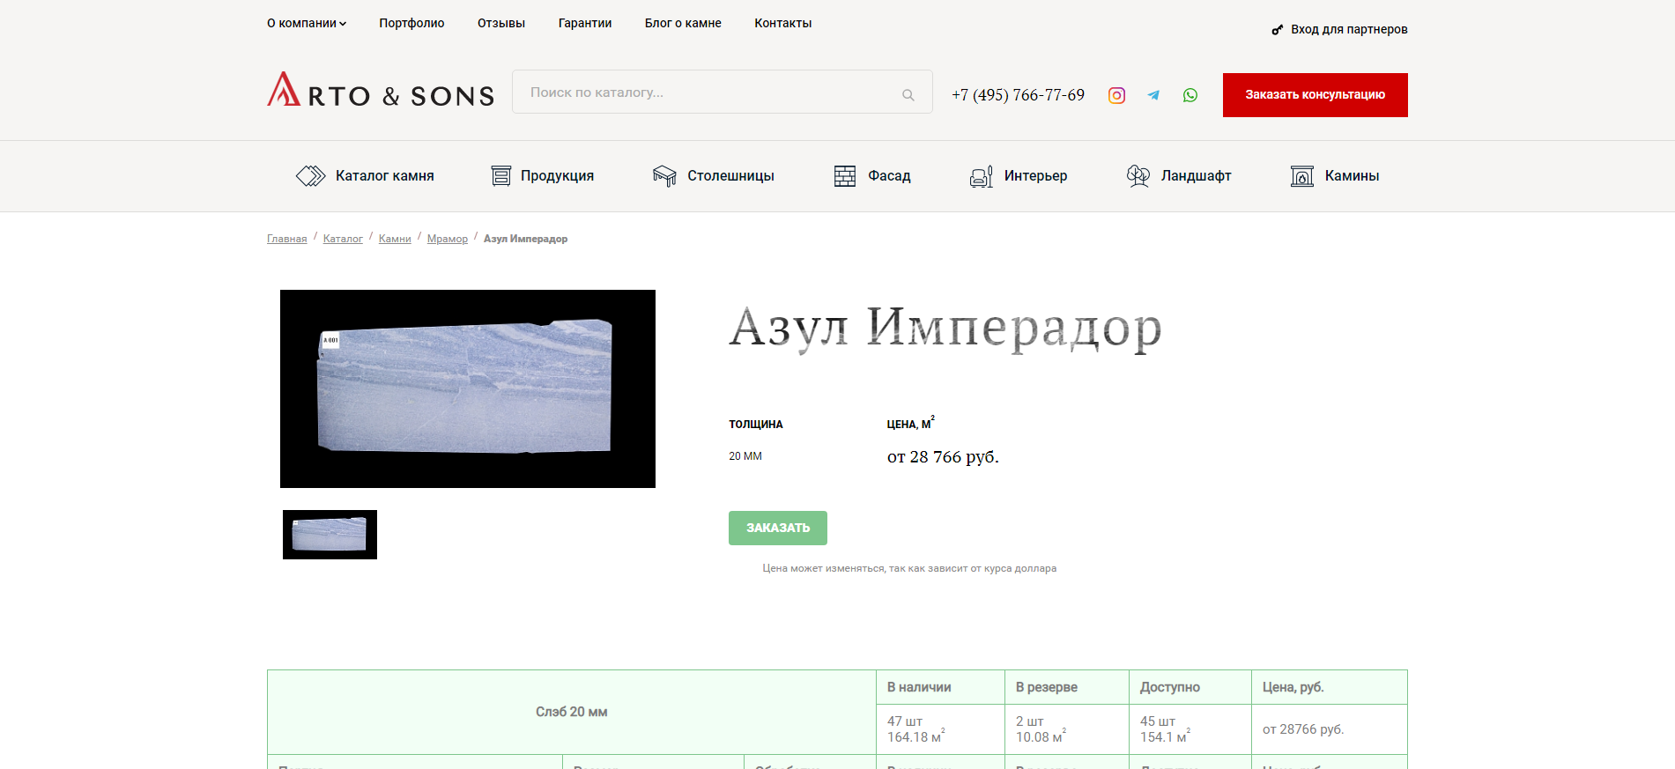The image size is (1675, 769).
Task: Open the Instagram icon link
Action: (x=1116, y=95)
